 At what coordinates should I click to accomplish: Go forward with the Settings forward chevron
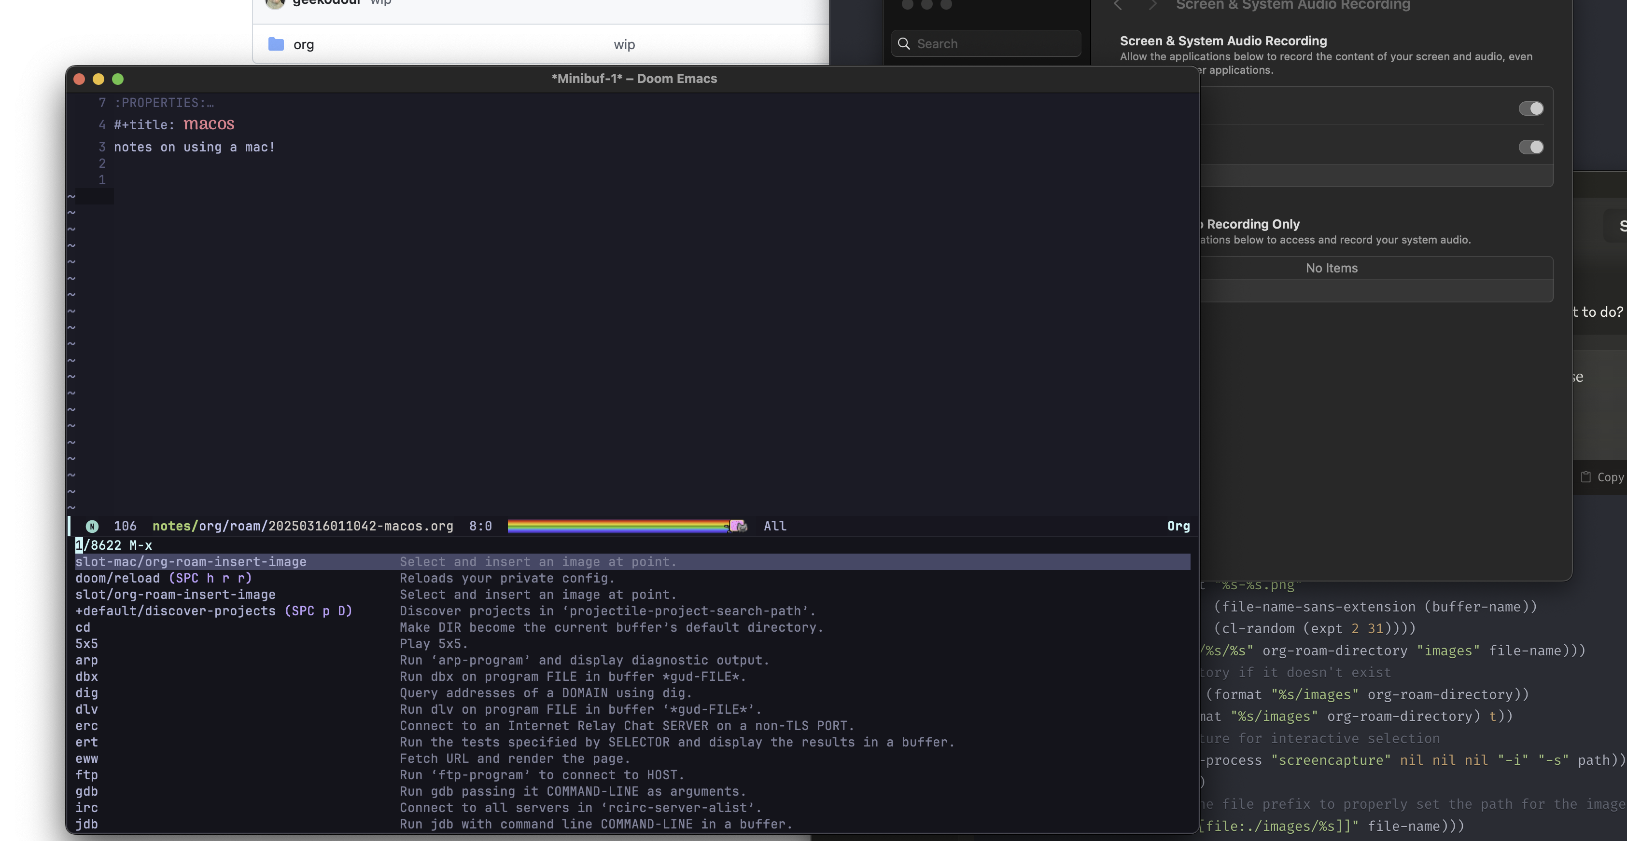[1153, 5]
